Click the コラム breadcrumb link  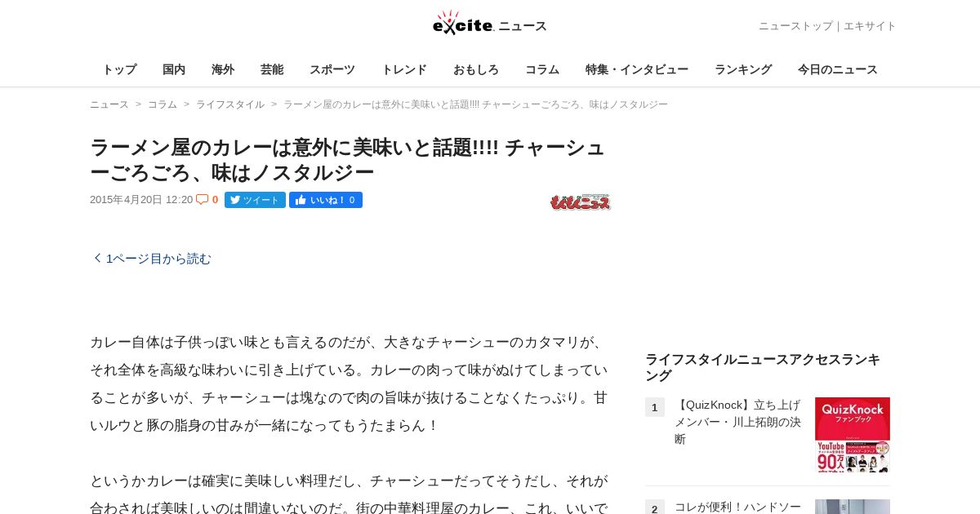163,104
